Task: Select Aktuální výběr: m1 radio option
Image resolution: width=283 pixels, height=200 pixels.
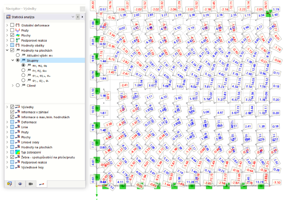Action: coord(18,55)
